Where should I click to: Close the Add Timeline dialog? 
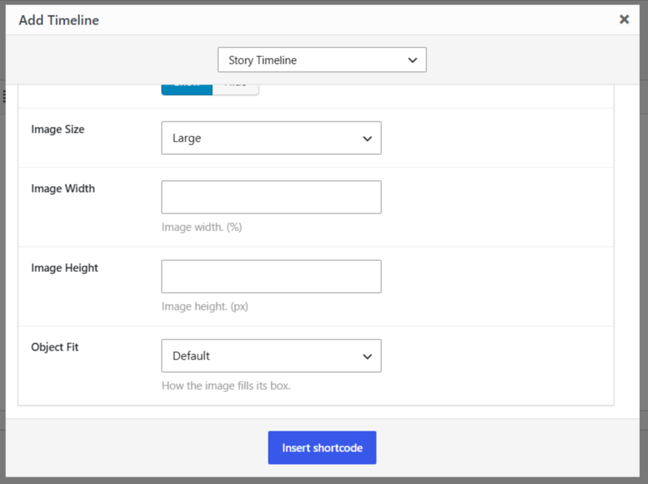pyautogui.click(x=624, y=19)
